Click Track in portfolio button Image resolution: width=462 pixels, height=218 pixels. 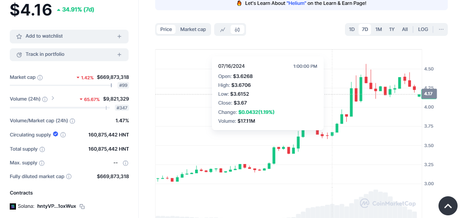pyautogui.click(x=69, y=55)
